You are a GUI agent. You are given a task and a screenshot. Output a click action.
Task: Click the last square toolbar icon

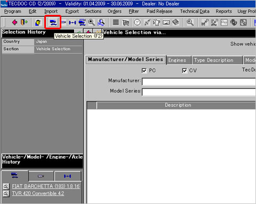[x=243, y=22]
